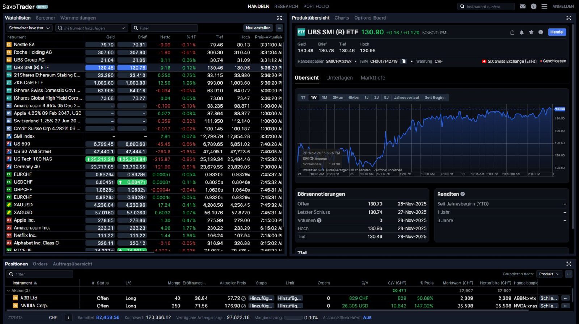
Task: Copy the ISIN CH0017142719
Action: pos(404,62)
